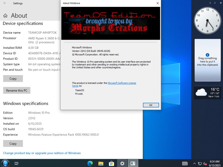Open Microsoft Store from the taskbar
This screenshot has width=223, height=167.
point(112,163)
